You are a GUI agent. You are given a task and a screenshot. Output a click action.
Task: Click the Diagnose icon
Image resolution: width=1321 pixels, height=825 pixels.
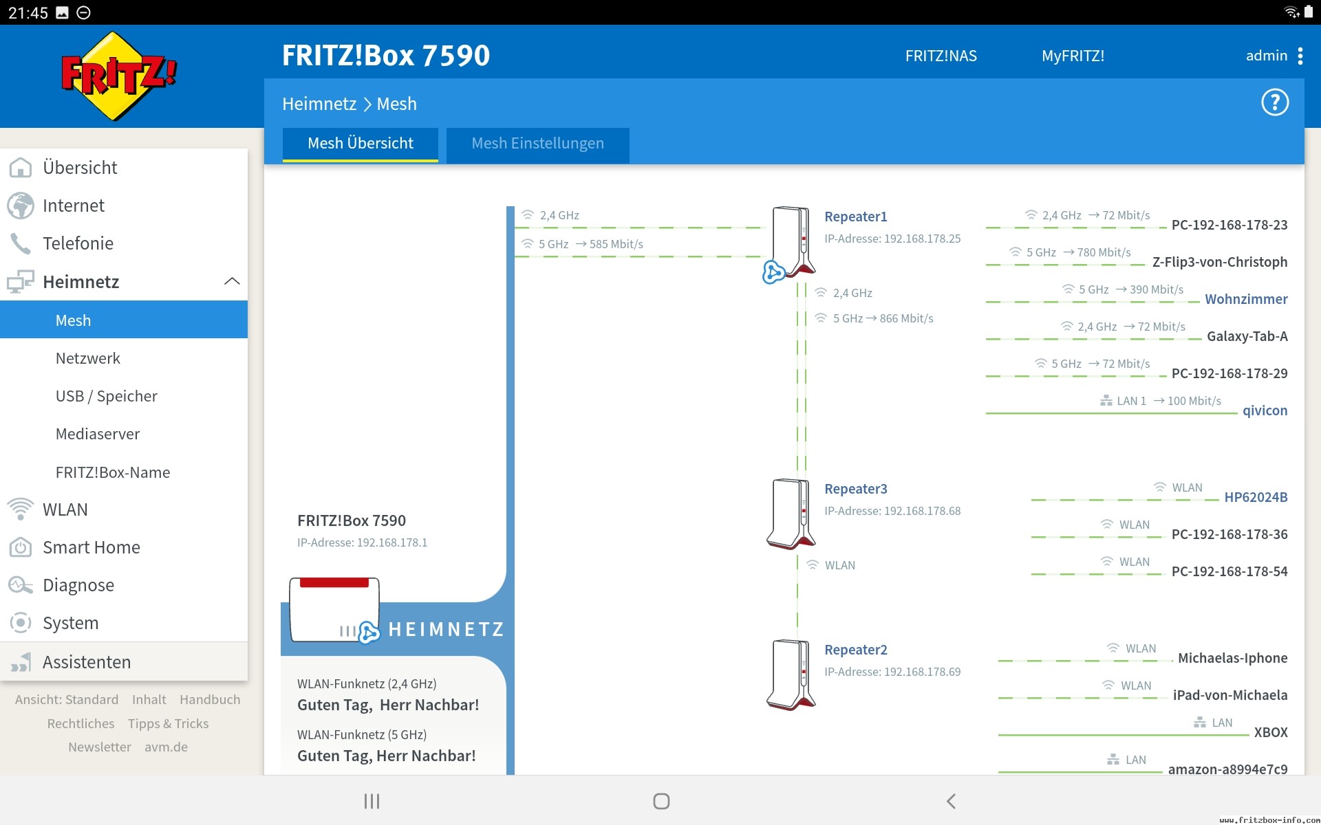(x=21, y=585)
